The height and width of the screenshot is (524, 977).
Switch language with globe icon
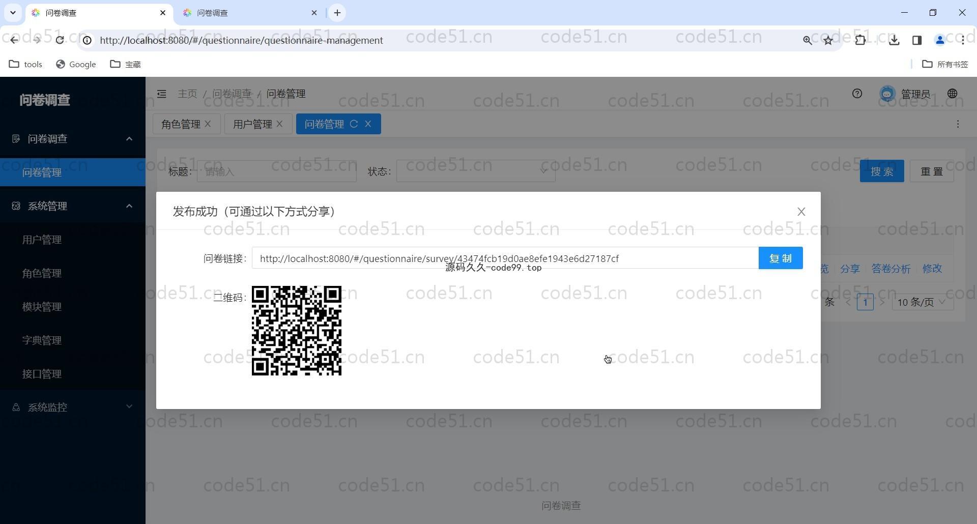coord(952,94)
